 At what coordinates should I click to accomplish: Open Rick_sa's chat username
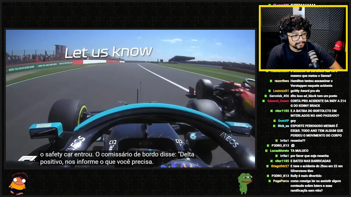point(283,126)
